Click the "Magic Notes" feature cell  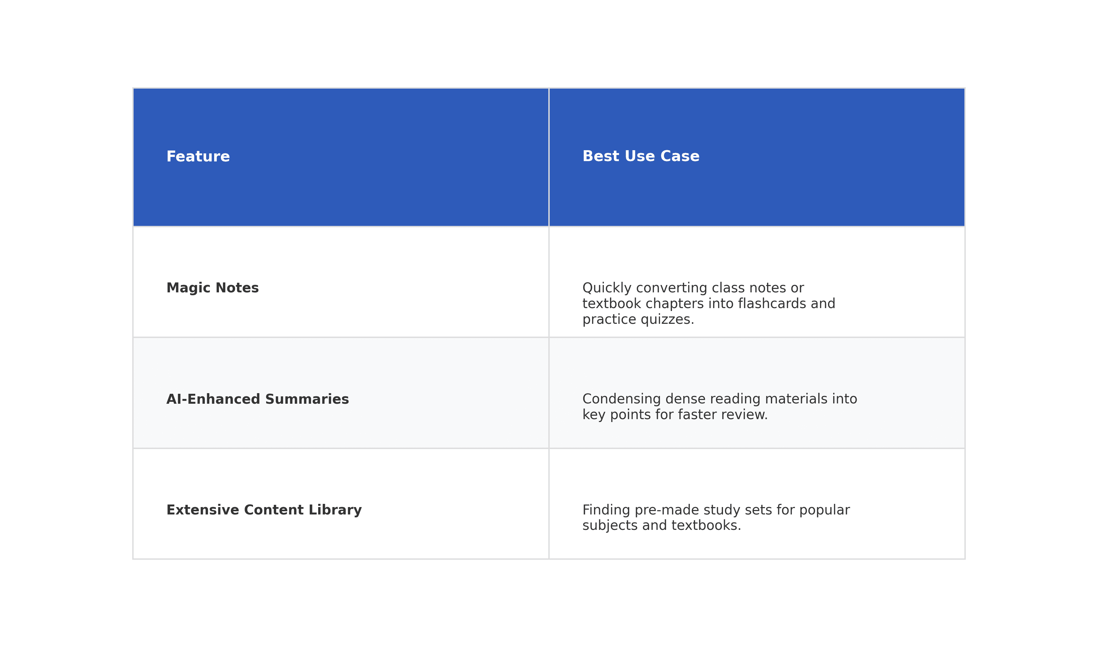coord(212,288)
